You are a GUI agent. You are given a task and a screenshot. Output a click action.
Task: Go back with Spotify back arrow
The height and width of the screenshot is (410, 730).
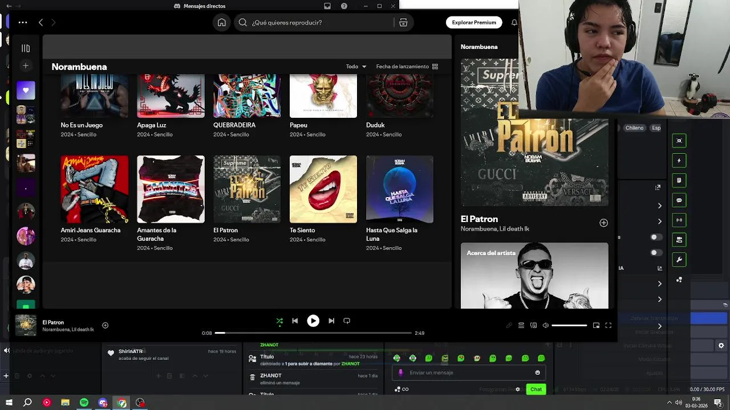coord(40,22)
